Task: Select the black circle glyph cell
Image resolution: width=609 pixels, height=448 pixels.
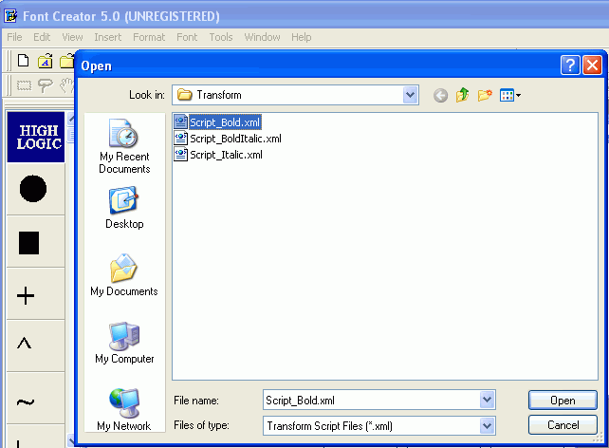Action: coord(33,189)
